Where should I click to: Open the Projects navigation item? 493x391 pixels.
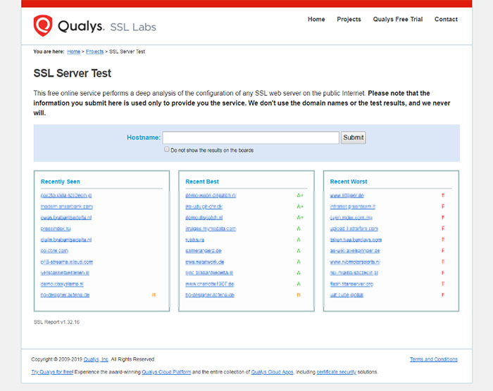(x=349, y=19)
